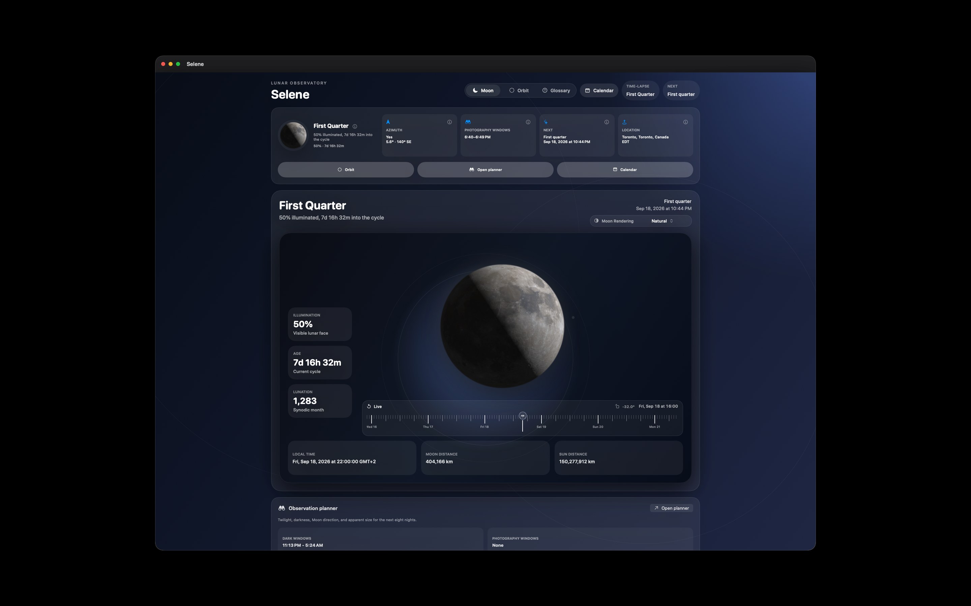Open the Glossary tab
This screenshot has width=971, height=606.
point(556,91)
